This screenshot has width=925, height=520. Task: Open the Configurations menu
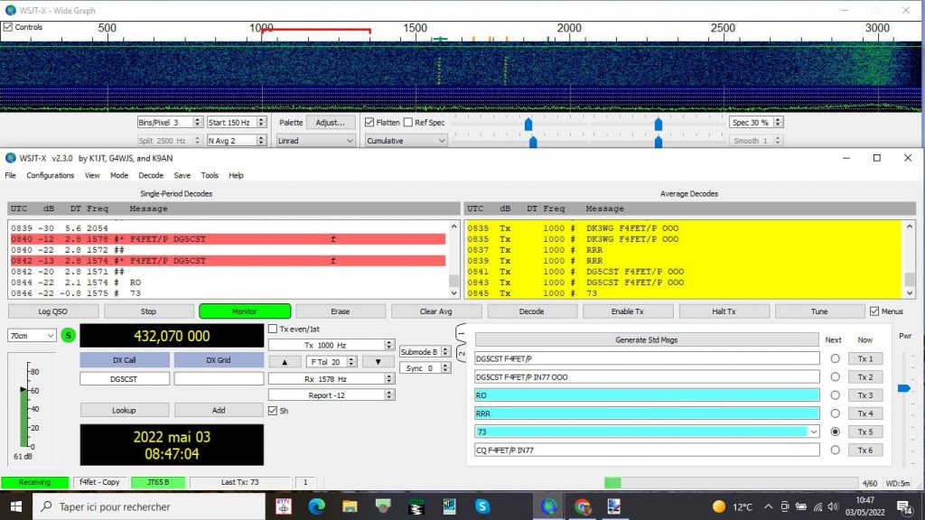51,175
